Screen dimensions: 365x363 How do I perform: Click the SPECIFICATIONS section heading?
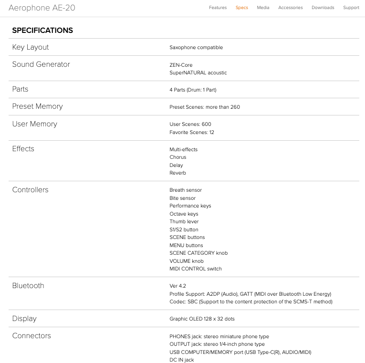click(42, 31)
